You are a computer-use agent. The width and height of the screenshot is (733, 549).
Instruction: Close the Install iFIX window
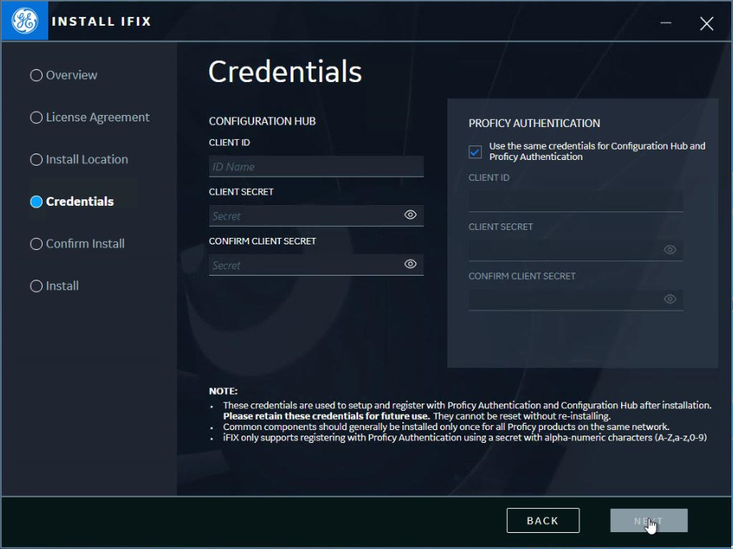pos(706,23)
